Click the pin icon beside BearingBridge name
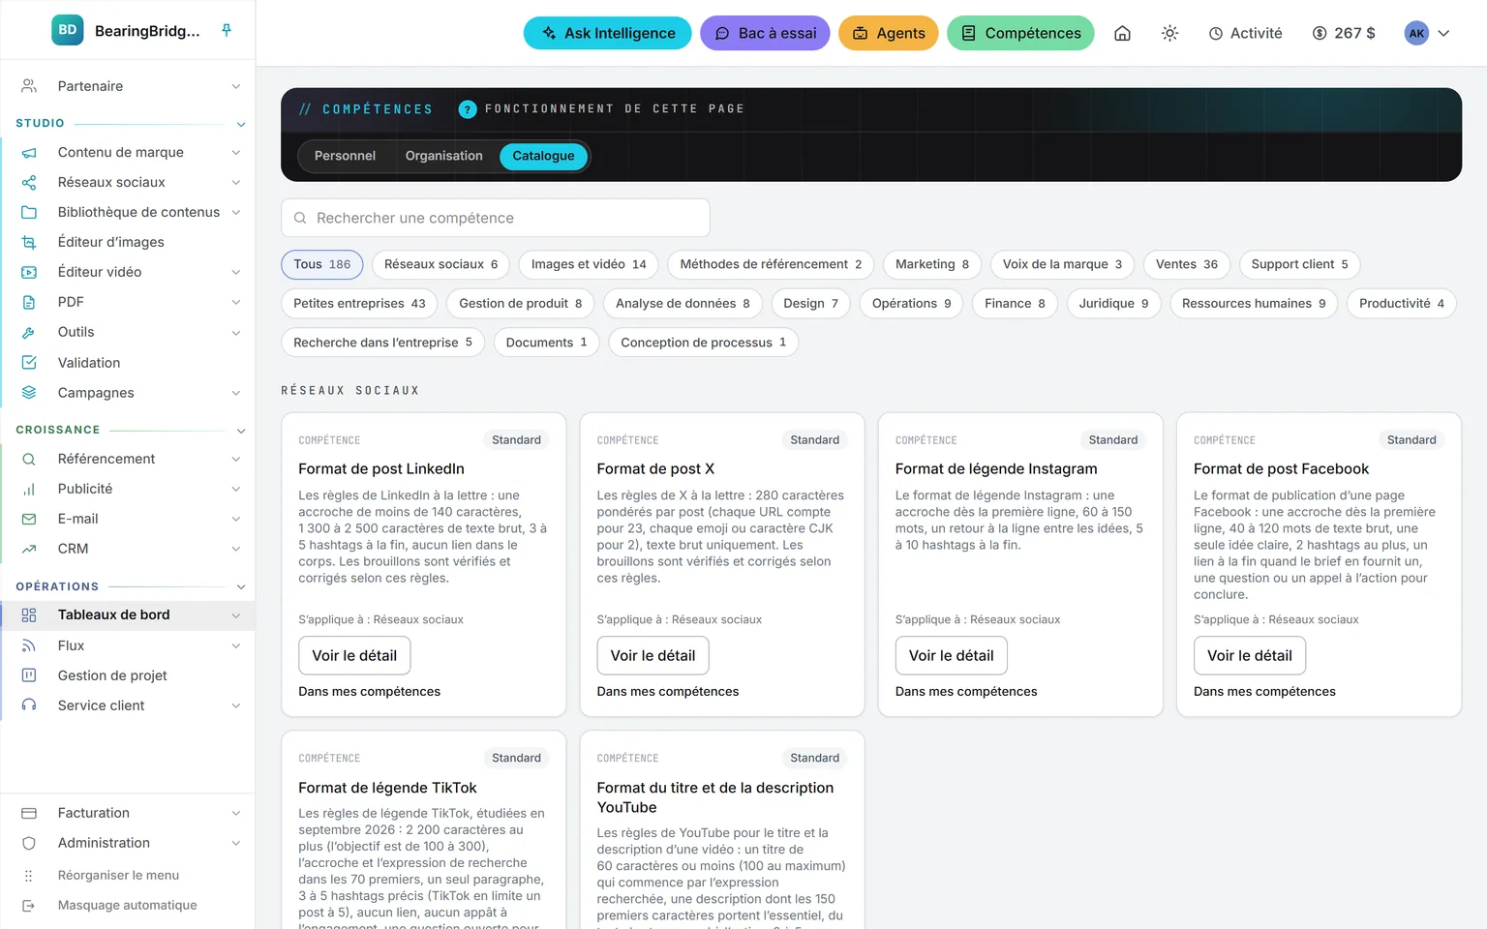The width and height of the screenshot is (1487, 929). pos(227,30)
